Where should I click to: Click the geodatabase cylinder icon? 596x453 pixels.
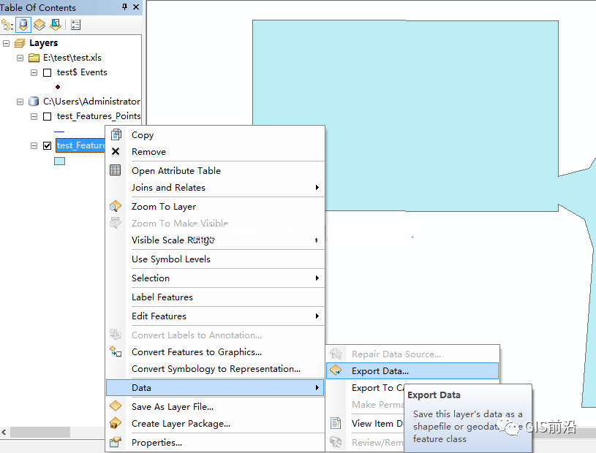[34, 102]
